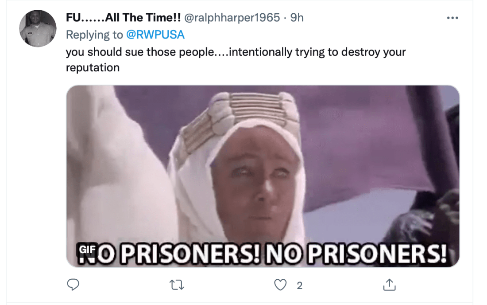The image size is (487, 305).
Task: Open profile via "FU......All The Time!!" name
Action: point(124,18)
